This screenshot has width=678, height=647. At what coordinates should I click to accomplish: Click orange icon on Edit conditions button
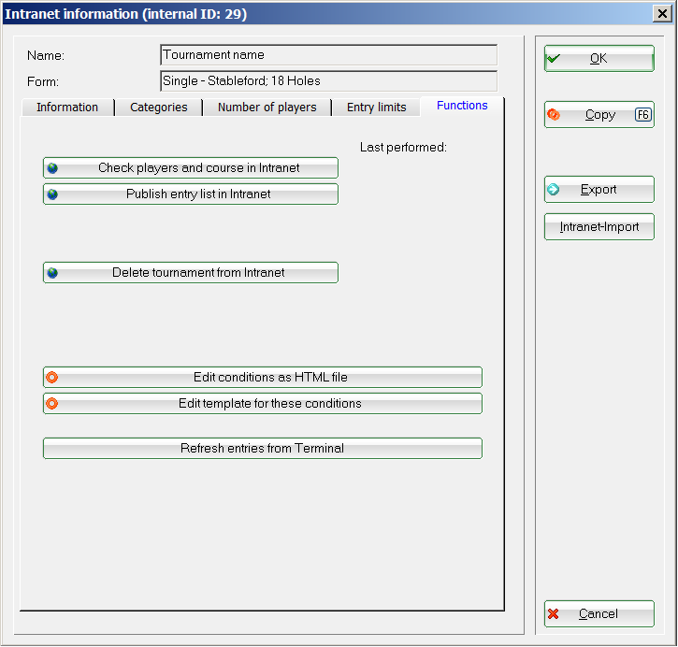tap(52, 378)
